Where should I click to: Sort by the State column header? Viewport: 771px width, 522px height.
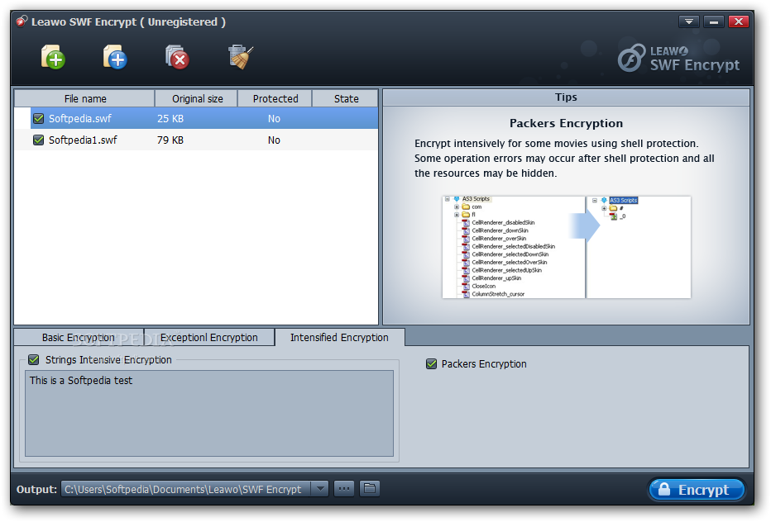pyautogui.click(x=346, y=99)
